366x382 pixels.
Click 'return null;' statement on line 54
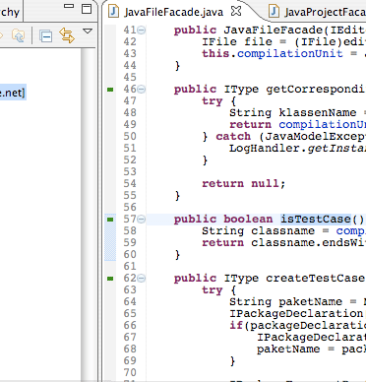click(243, 183)
